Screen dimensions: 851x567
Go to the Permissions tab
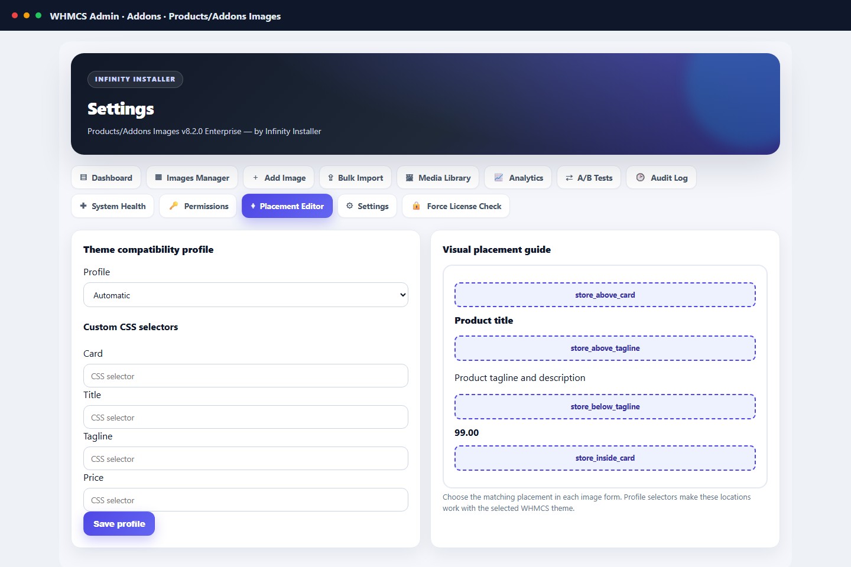coord(198,206)
